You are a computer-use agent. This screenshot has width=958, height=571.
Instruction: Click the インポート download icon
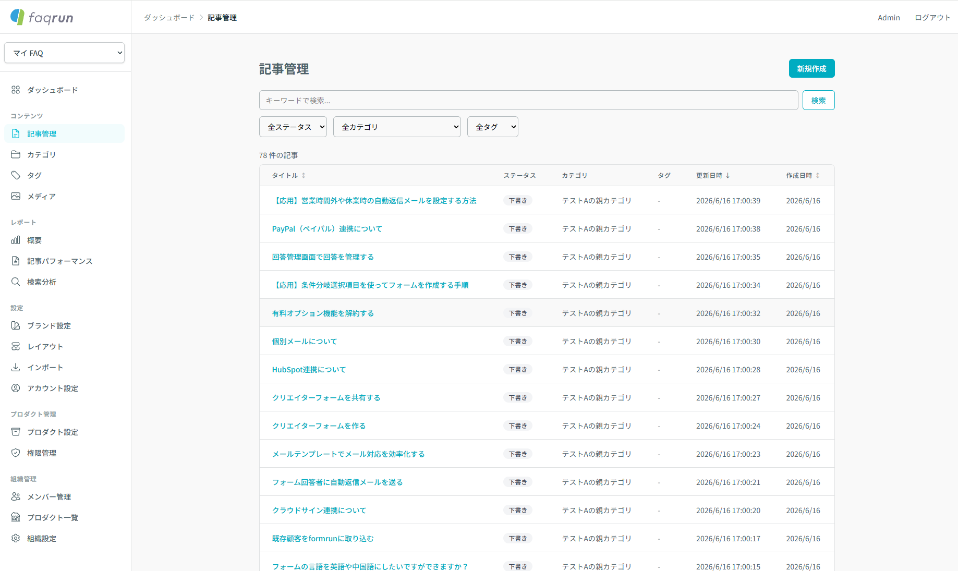(16, 367)
